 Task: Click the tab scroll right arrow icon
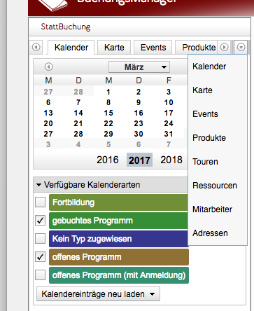(225, 47)
